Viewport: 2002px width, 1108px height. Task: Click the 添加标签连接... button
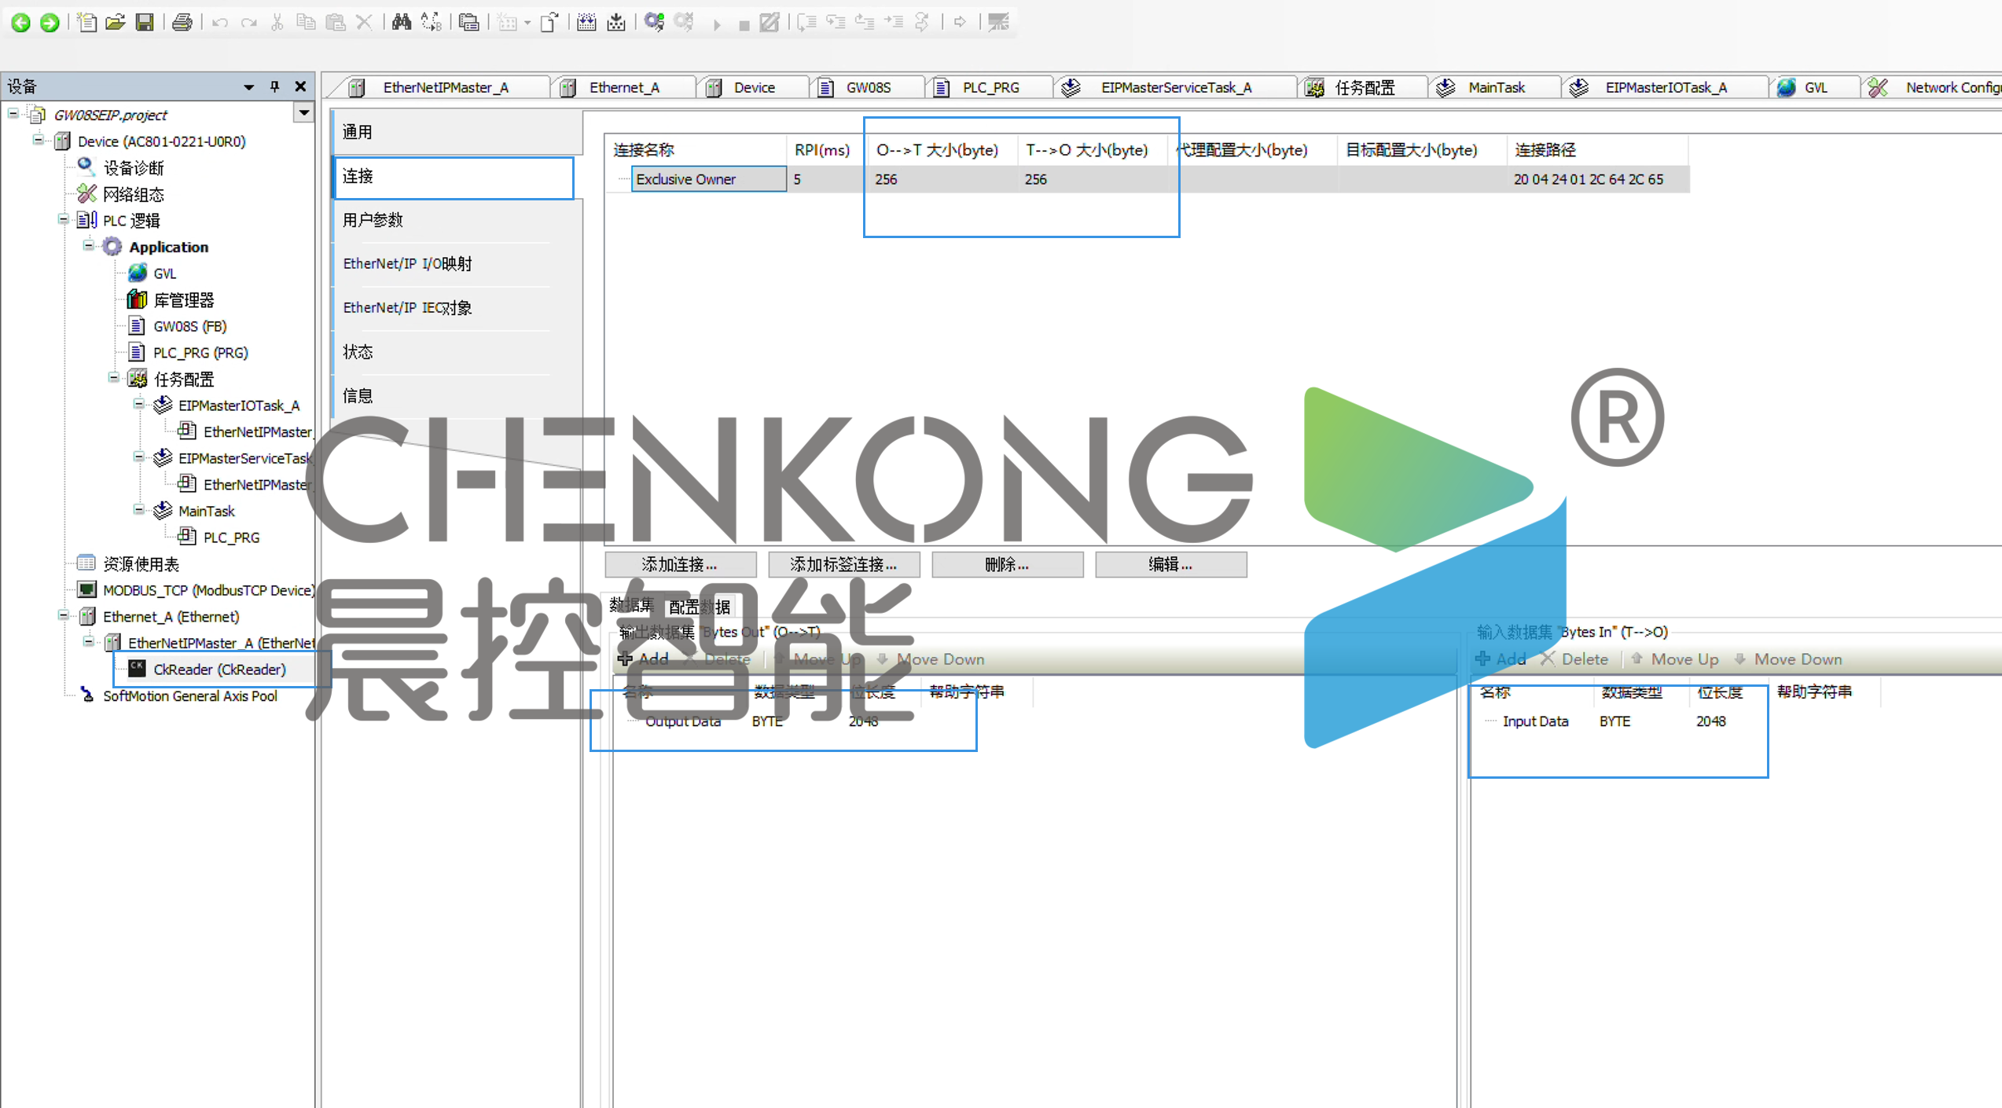pos(843,564)
